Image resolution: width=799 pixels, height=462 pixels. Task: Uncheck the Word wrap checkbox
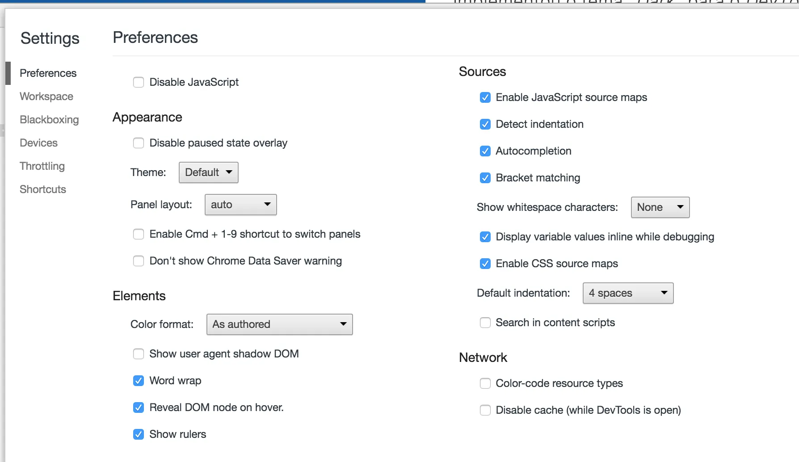[139, 381]
